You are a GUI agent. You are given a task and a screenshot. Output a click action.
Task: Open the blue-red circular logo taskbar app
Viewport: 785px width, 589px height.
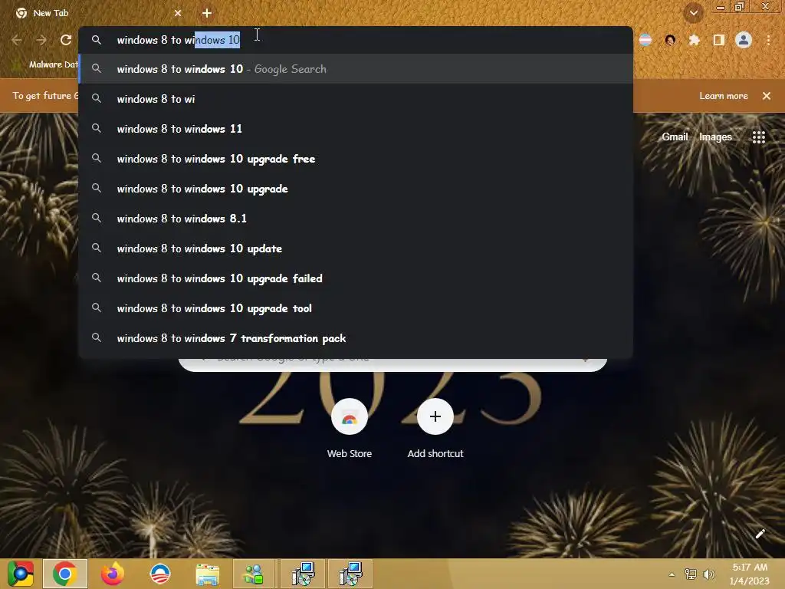[160, 574]
